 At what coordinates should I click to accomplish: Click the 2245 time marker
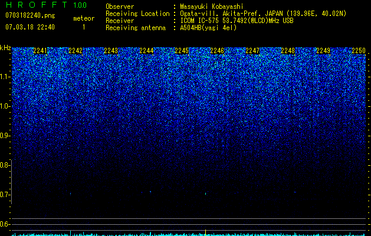tap(182, 51)
